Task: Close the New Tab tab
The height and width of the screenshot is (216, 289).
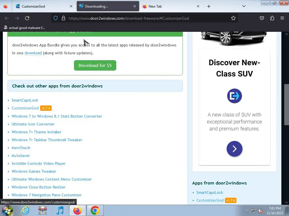Action: pos(198,6)
